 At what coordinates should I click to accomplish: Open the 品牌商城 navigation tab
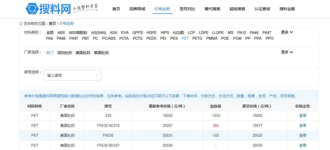(137, 9)
